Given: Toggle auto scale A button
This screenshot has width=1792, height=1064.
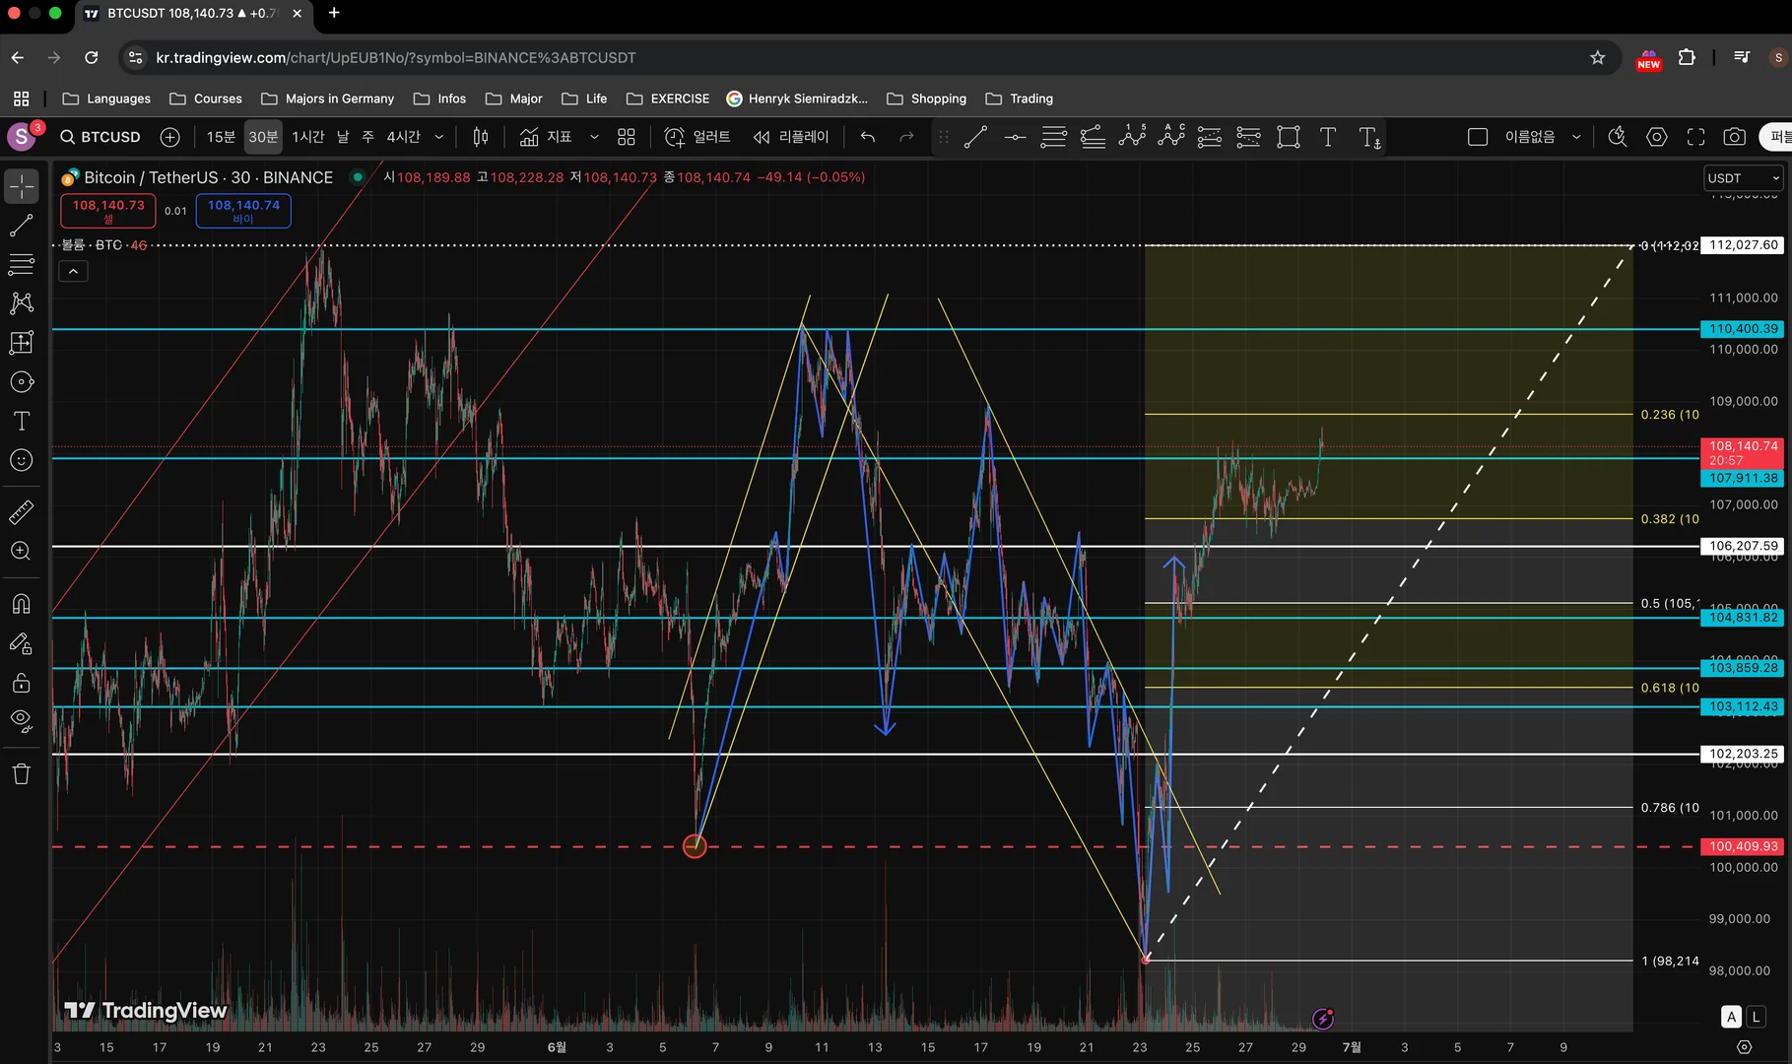Looking at the screenshot, I should tap(1732, 1017).
